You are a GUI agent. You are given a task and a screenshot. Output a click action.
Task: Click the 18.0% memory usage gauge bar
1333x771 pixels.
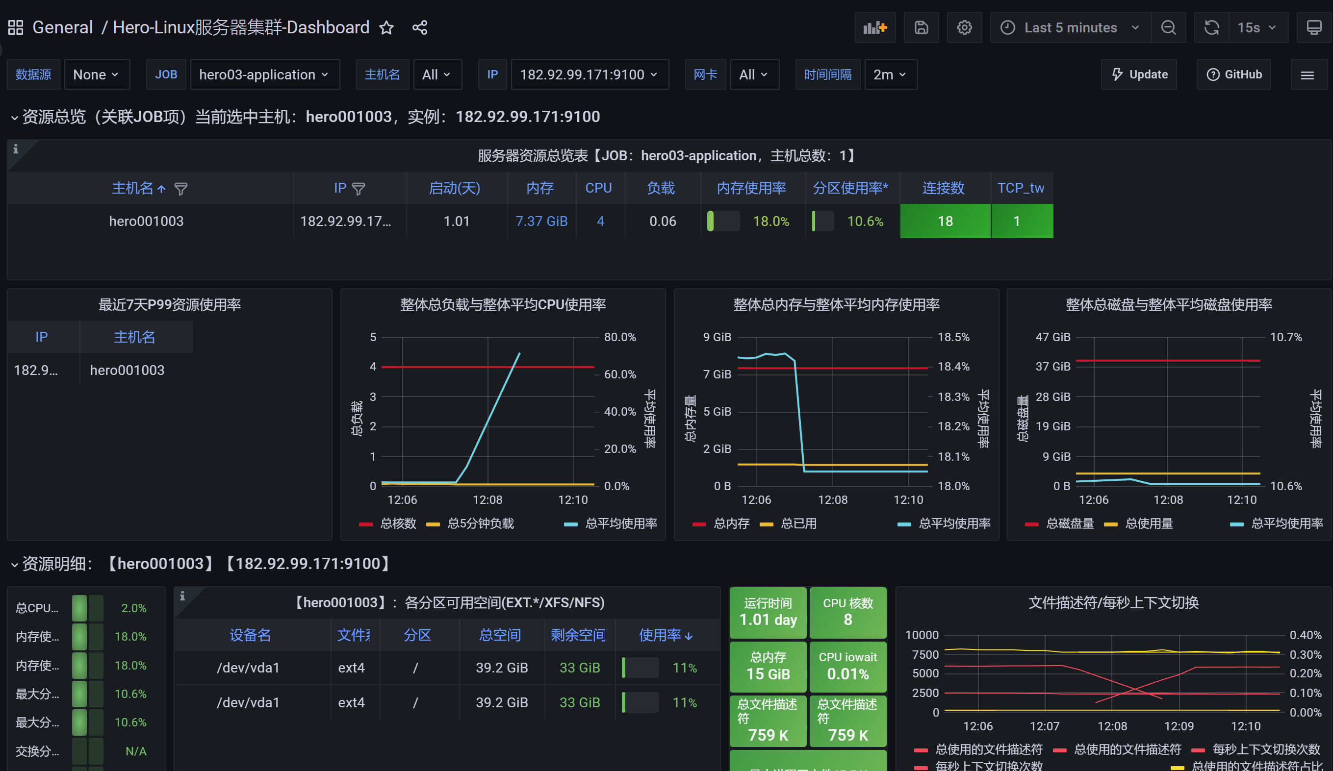[723, 221]
